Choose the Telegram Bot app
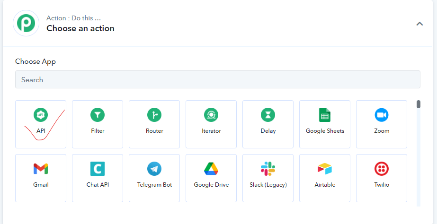 click(154, 178)
